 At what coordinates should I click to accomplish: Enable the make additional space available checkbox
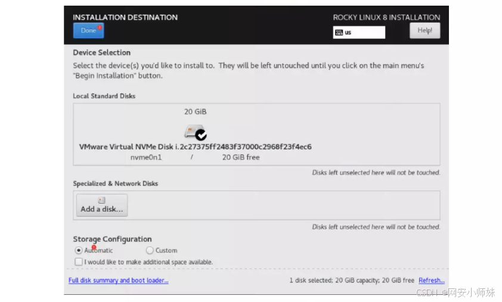tap(79, 261)
